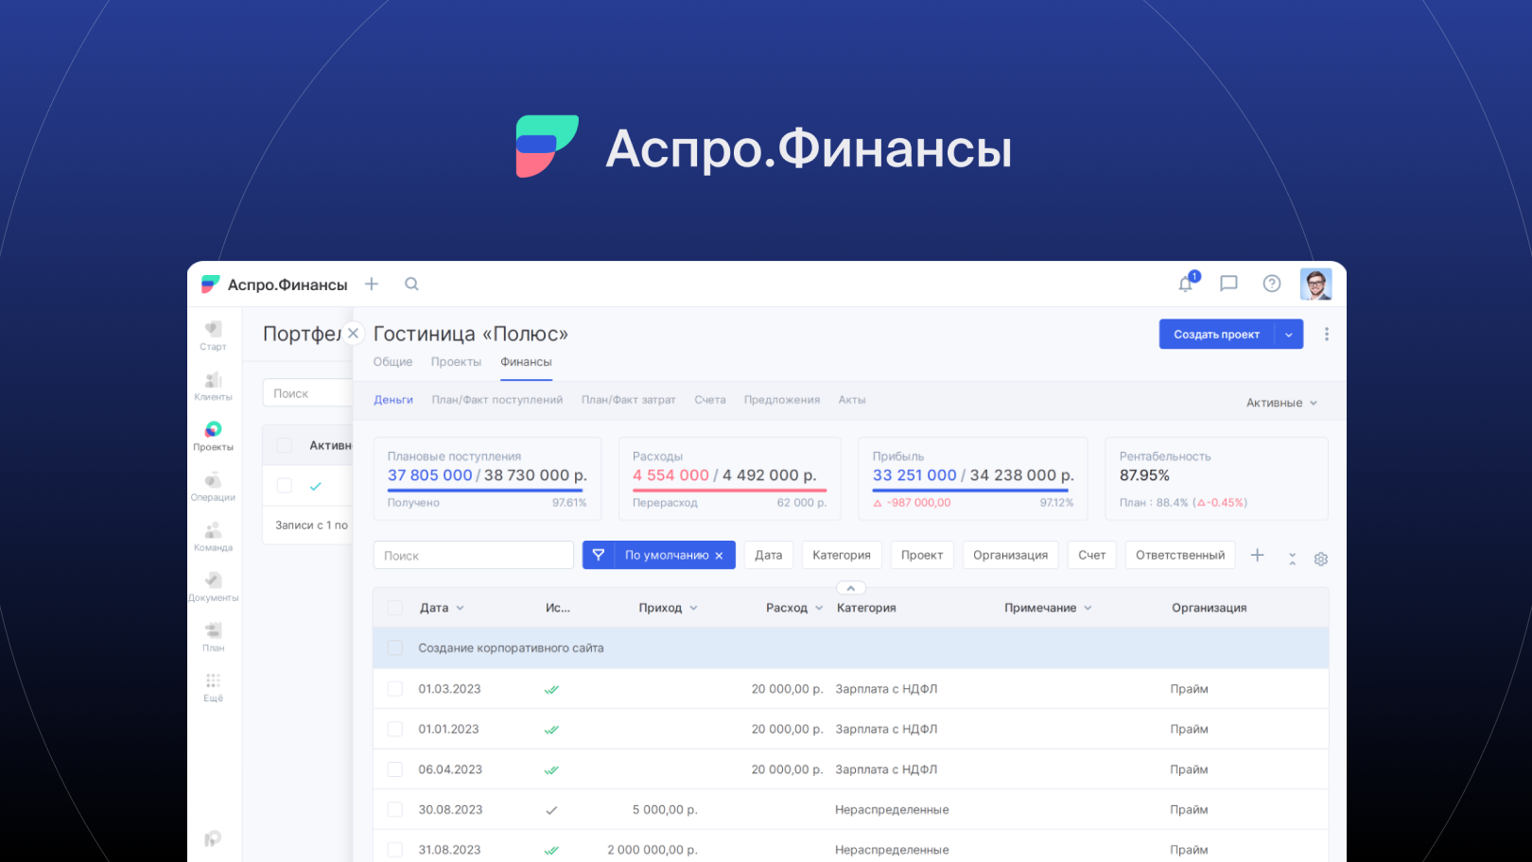
Task: Open the help question mark icon
Action: coord(1272,284)
